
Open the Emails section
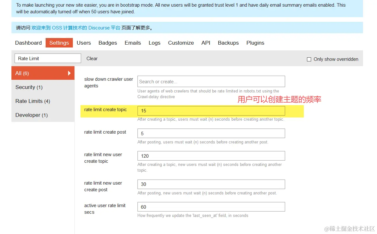tap(132, 43)
